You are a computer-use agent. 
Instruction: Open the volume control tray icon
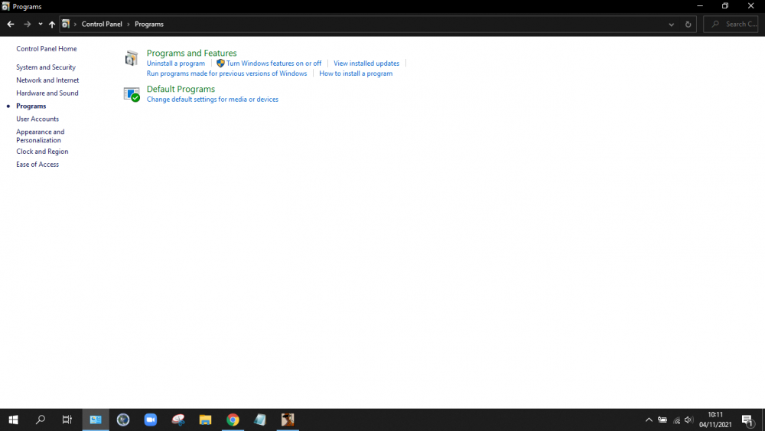click(688, 420)
